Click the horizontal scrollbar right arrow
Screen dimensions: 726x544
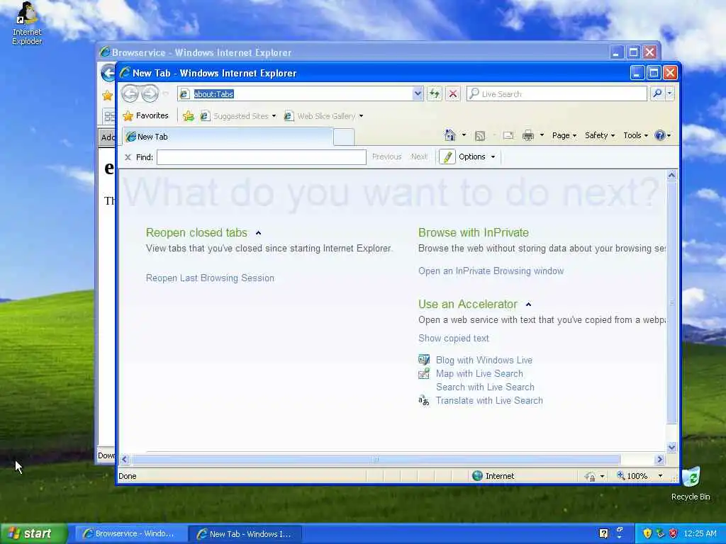[x=660, y=459]
